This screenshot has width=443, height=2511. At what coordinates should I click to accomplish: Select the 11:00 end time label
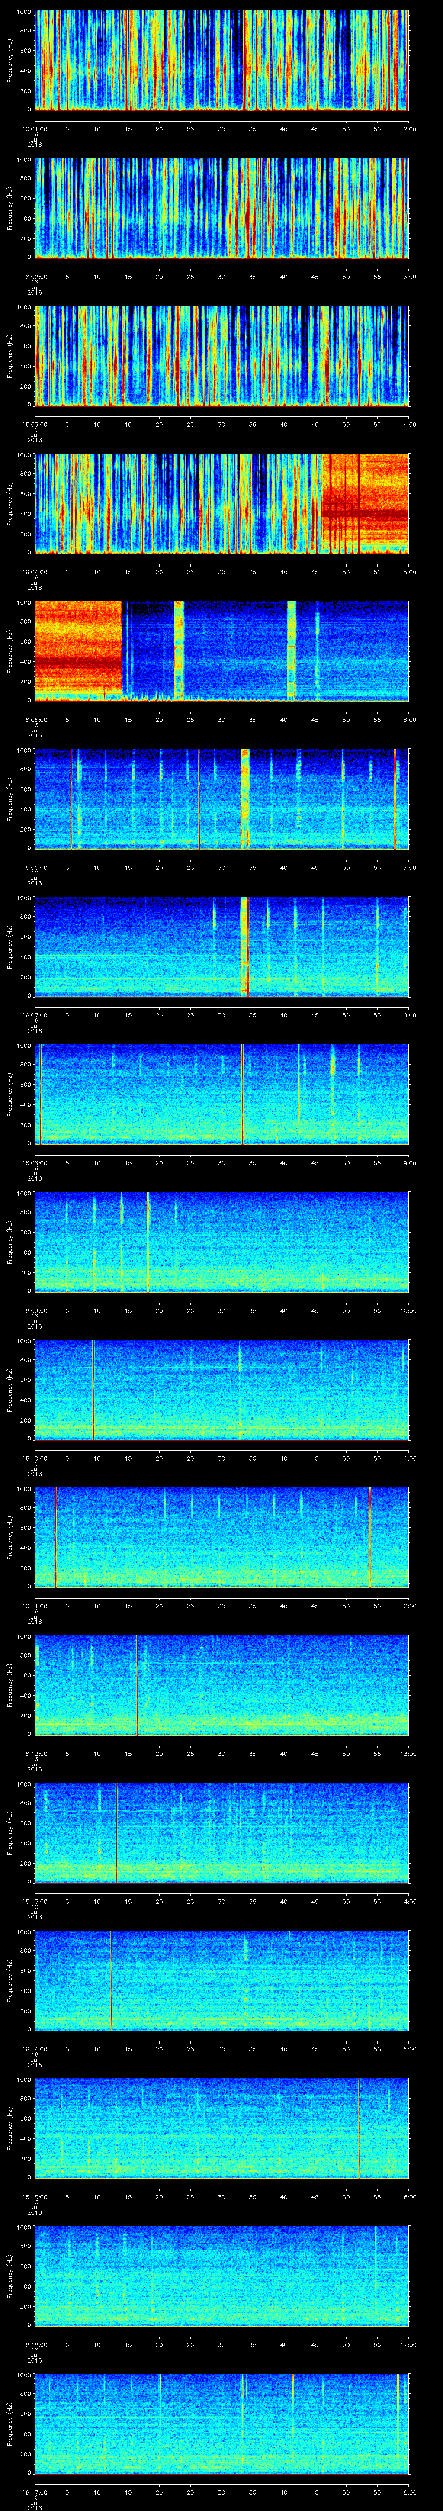(408, 1458)
